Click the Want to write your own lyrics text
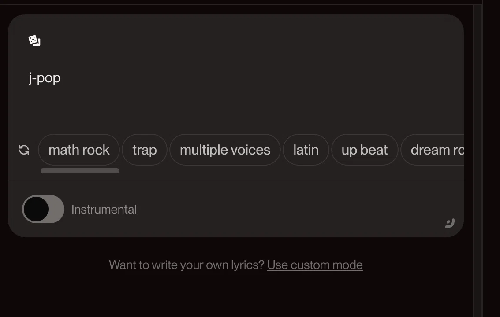Image resolution: width=500 pixels, height=317 pixels. point(187,265)
